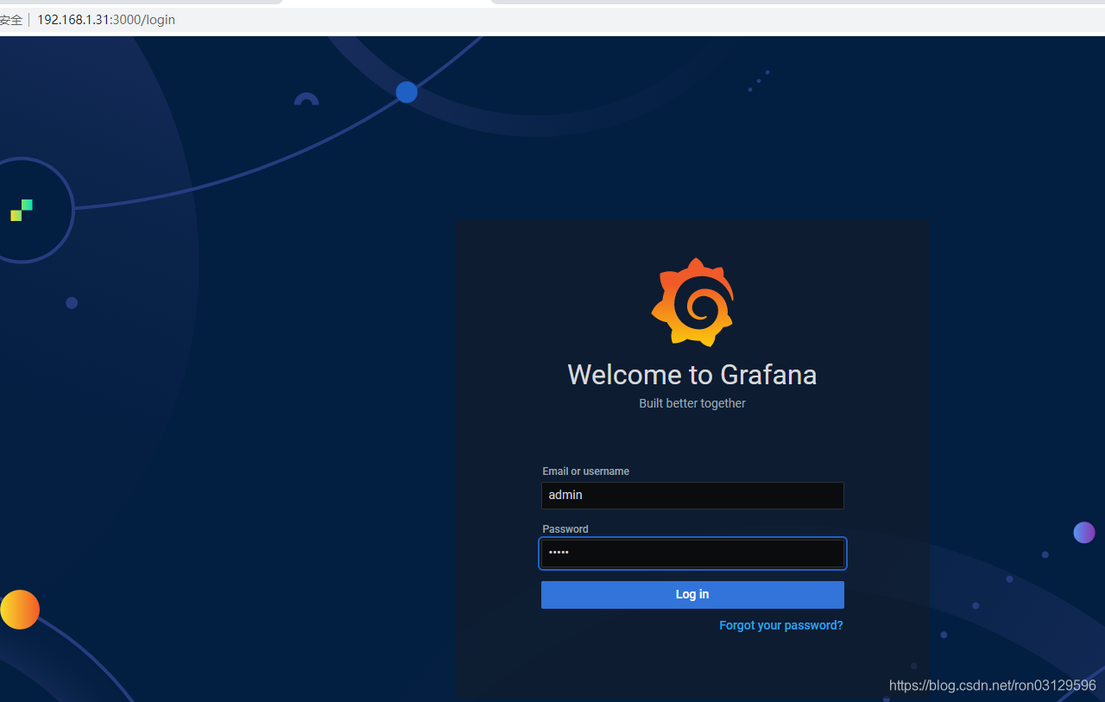Click the Log in button
Screen dimensions: 1105x702
[x=692, y=595]
